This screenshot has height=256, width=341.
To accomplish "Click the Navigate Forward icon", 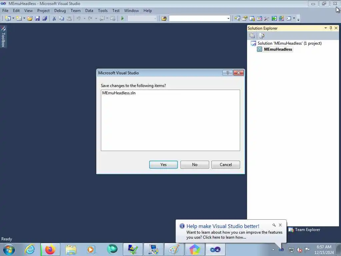I will coord(112,19).
